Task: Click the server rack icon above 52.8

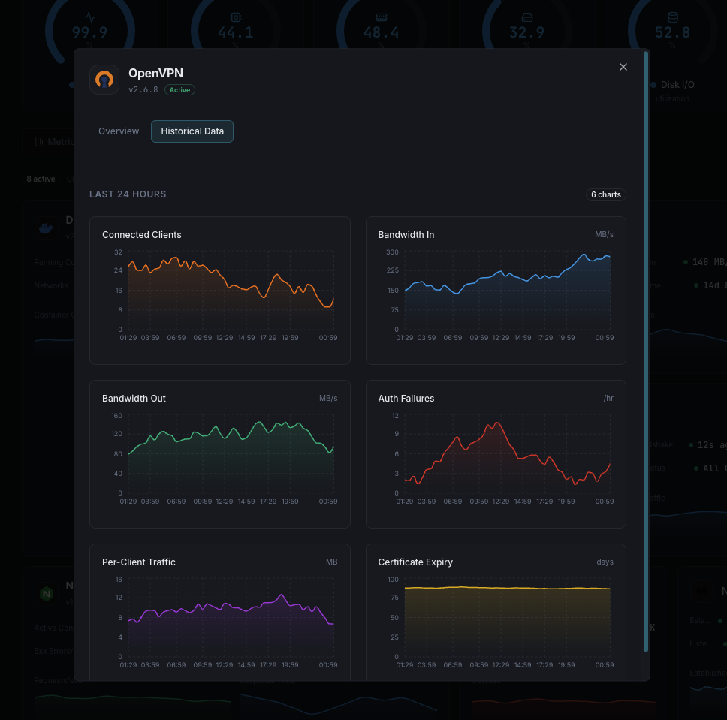Action: click(672, 17)
